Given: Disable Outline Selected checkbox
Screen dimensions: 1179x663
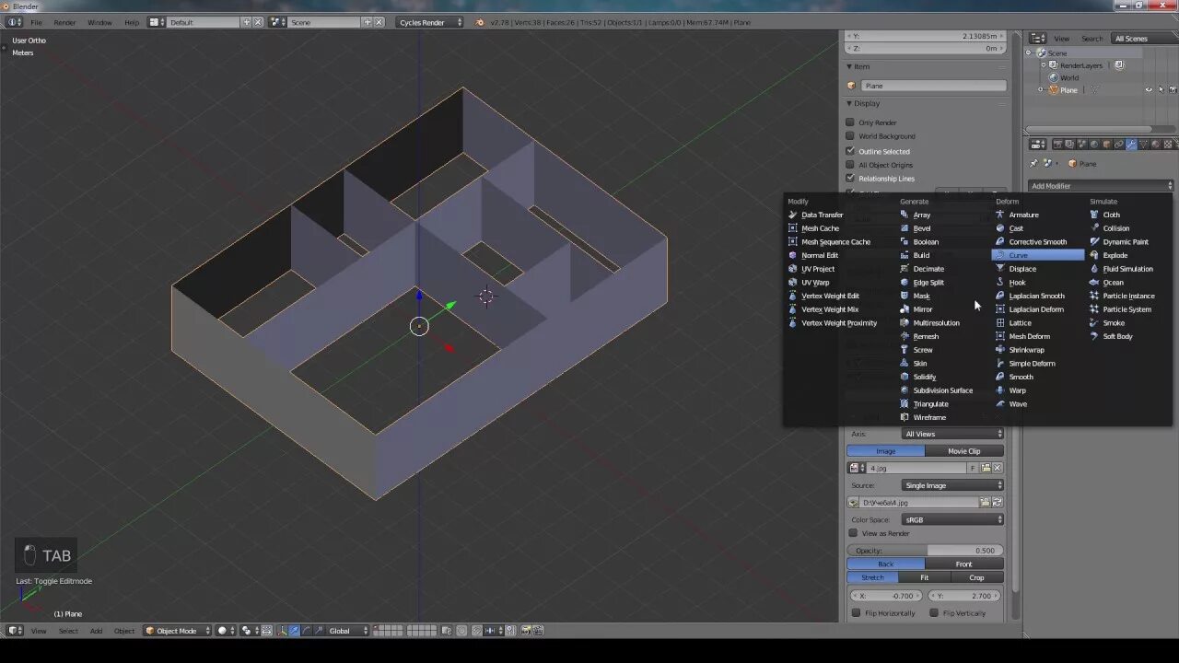Looking at the screenshot, I should [x=850, y=151].
